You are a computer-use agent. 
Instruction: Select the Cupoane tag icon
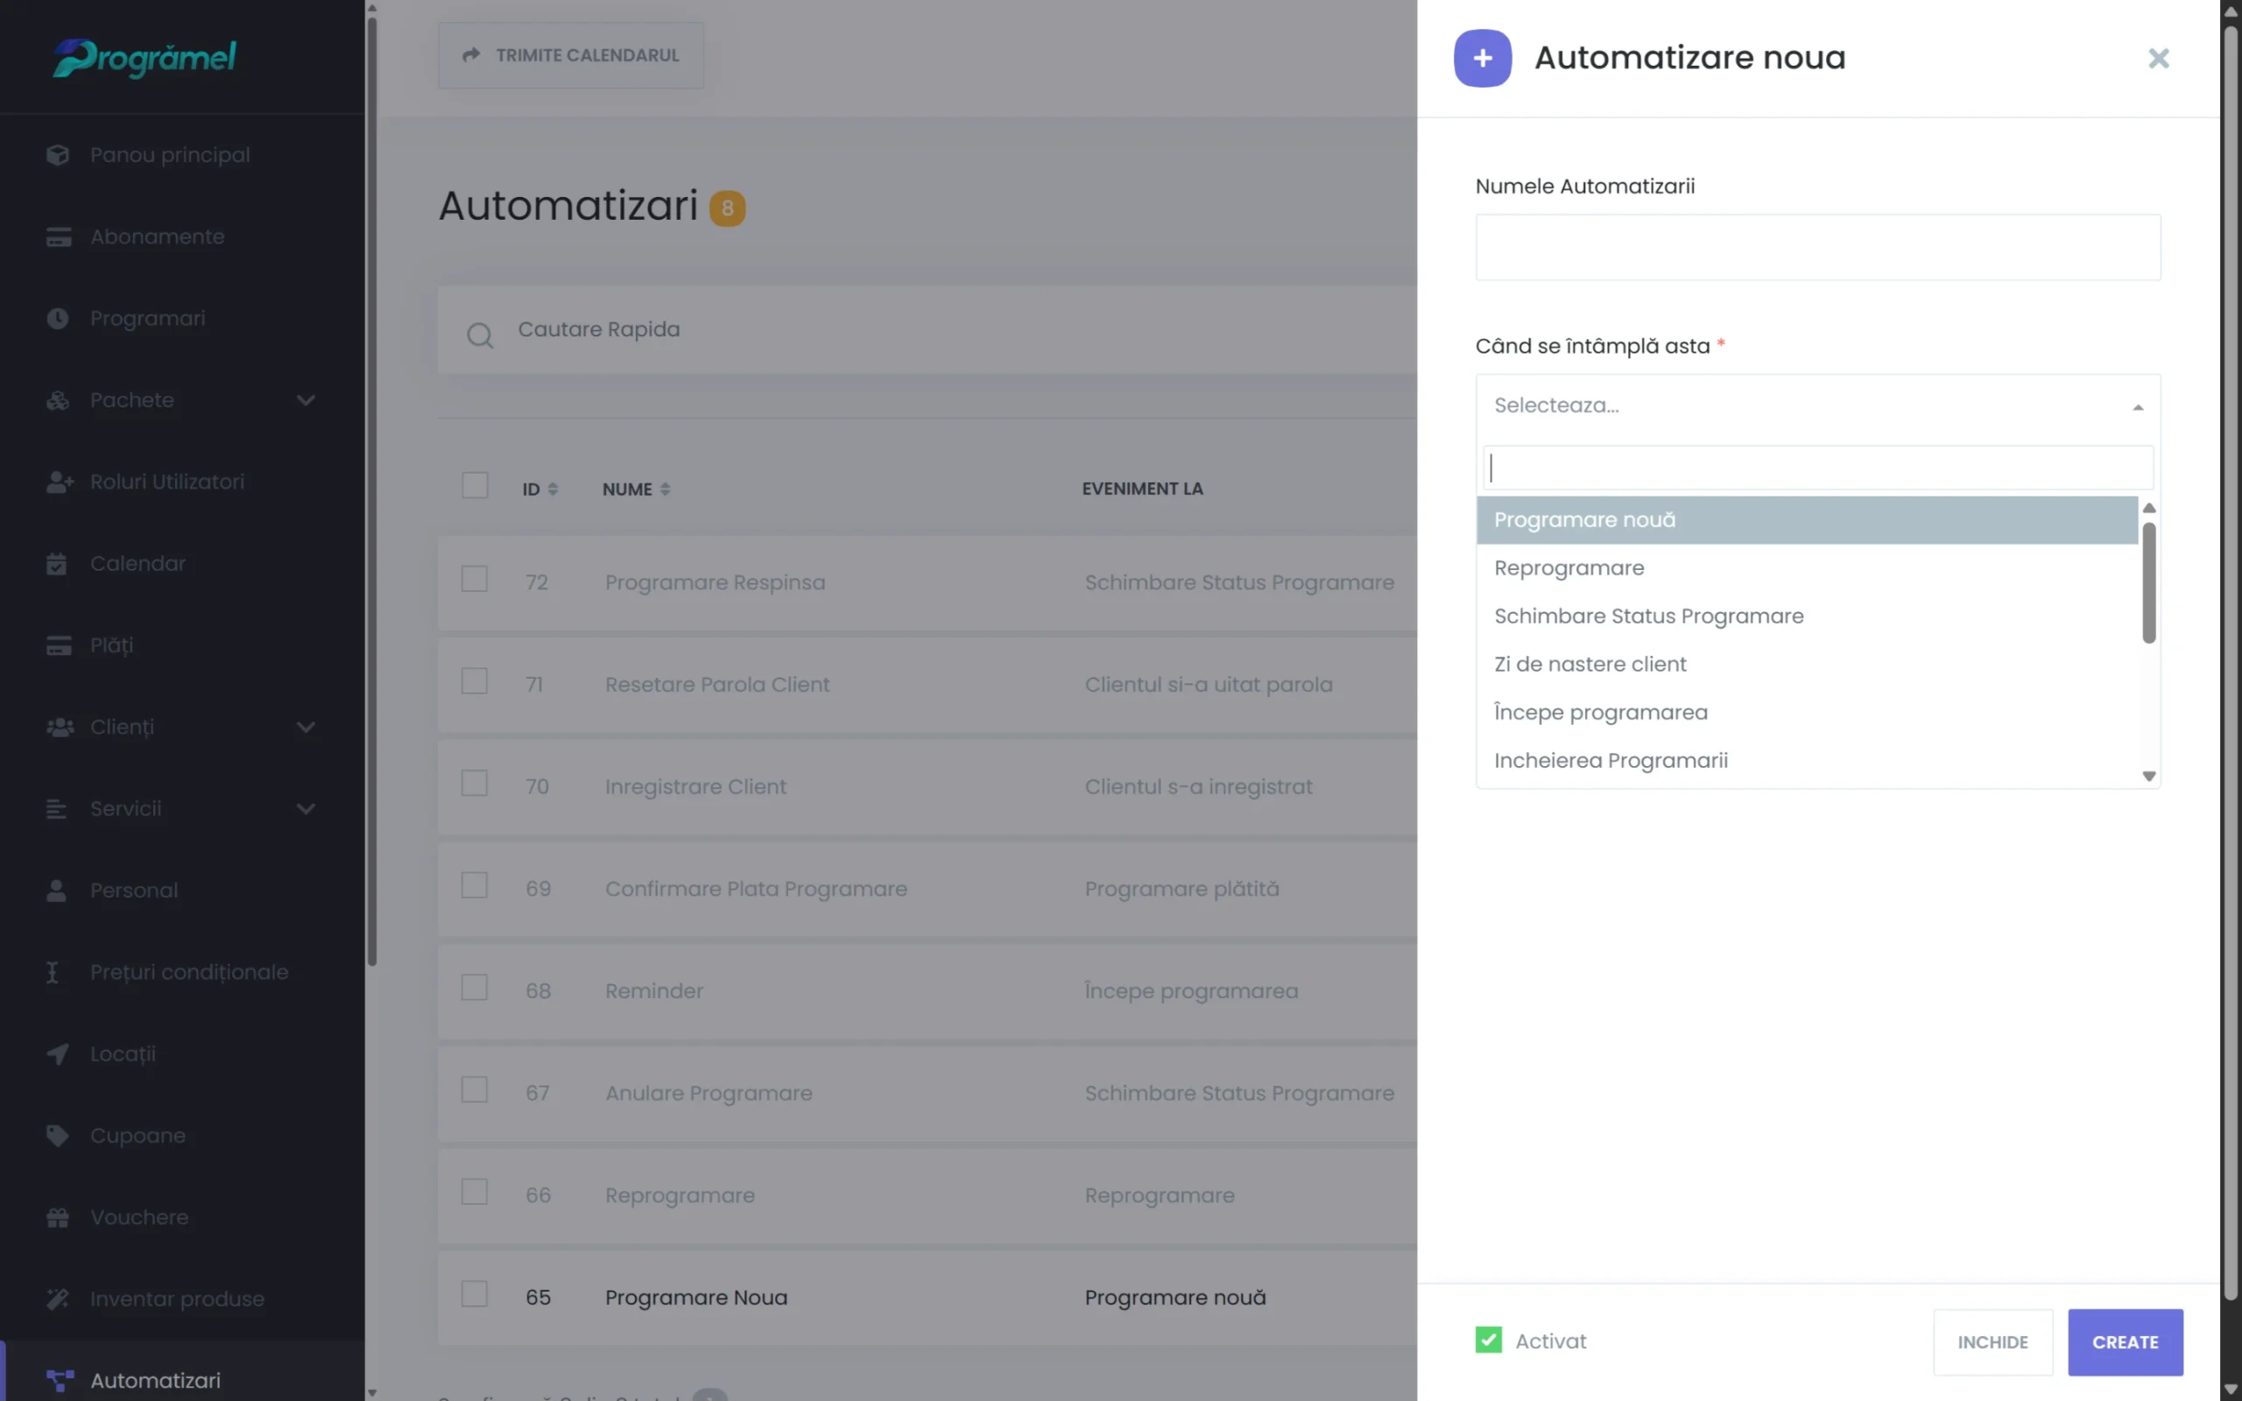tap(58, 1135)
